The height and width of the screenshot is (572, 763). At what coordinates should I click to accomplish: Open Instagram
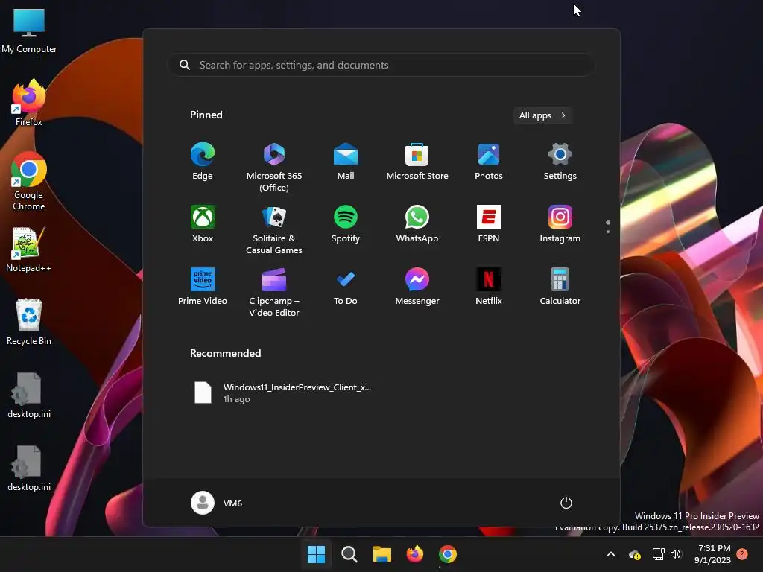(x=560, y=223)
